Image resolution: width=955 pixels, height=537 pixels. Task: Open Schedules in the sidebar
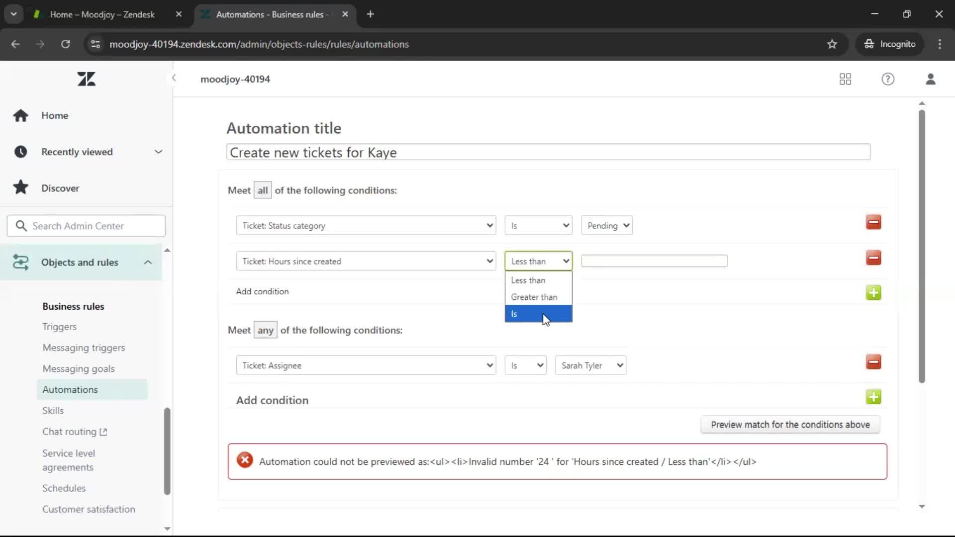64,488
